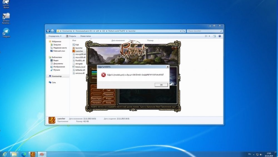The height and width of the screenshot is (157, 278).
Task: Select Компьютер in the navigation pane
Action: (57, 76)
